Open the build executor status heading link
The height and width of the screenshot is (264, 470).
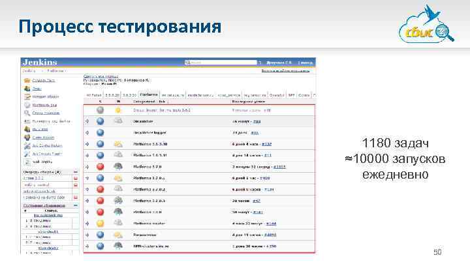pyautogui.click(x=44, y=205)
